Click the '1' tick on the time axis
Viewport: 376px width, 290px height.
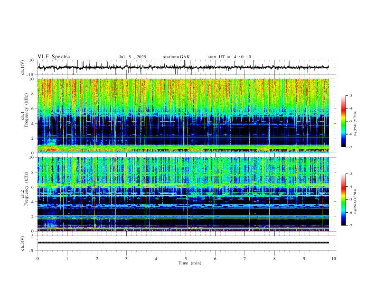click(67, 259)
